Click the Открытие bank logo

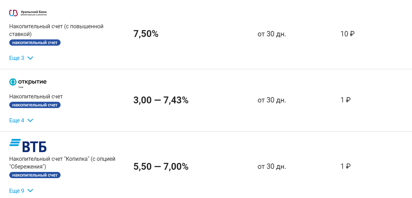(x=28, y=82)
